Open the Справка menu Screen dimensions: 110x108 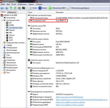39,4
